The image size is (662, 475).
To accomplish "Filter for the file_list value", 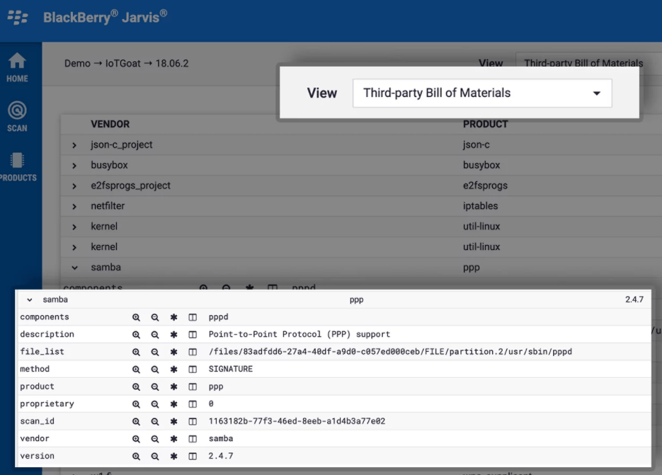I will click(x=136, y=352).
